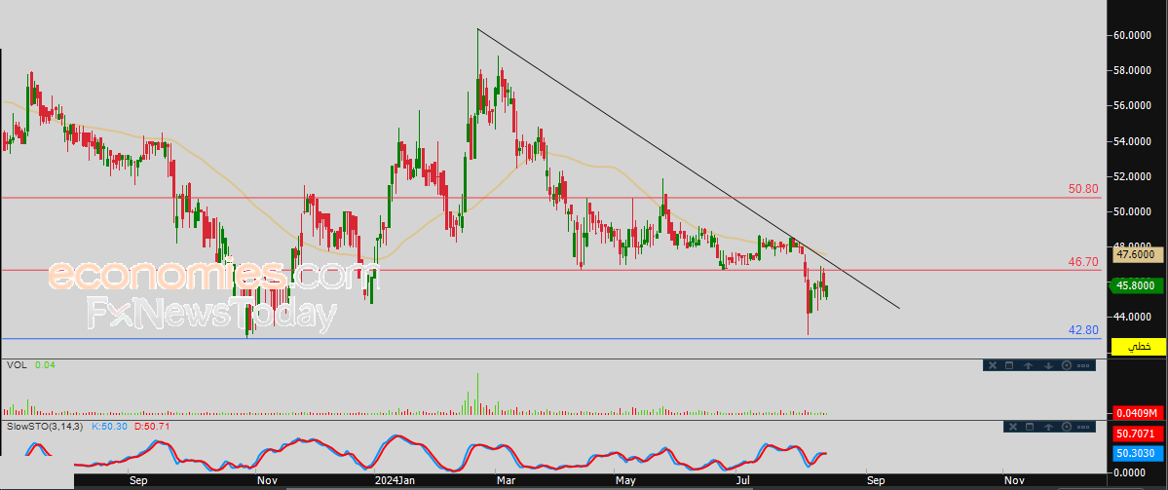Open more options for SlowSTO panel
Image resolution: width=1168 pixels, height=490 pixels.
click(1085, 427)
